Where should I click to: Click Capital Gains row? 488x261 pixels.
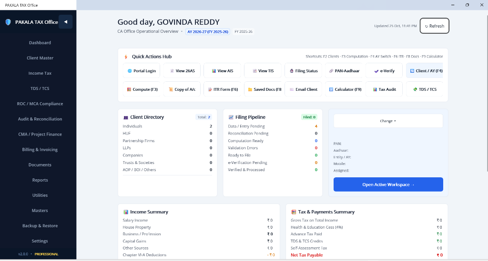pos(199,241)
